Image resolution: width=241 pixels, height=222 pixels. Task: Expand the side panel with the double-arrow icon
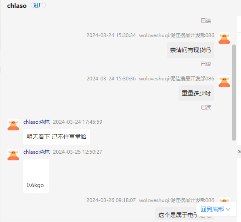click(x=239, y=152)
